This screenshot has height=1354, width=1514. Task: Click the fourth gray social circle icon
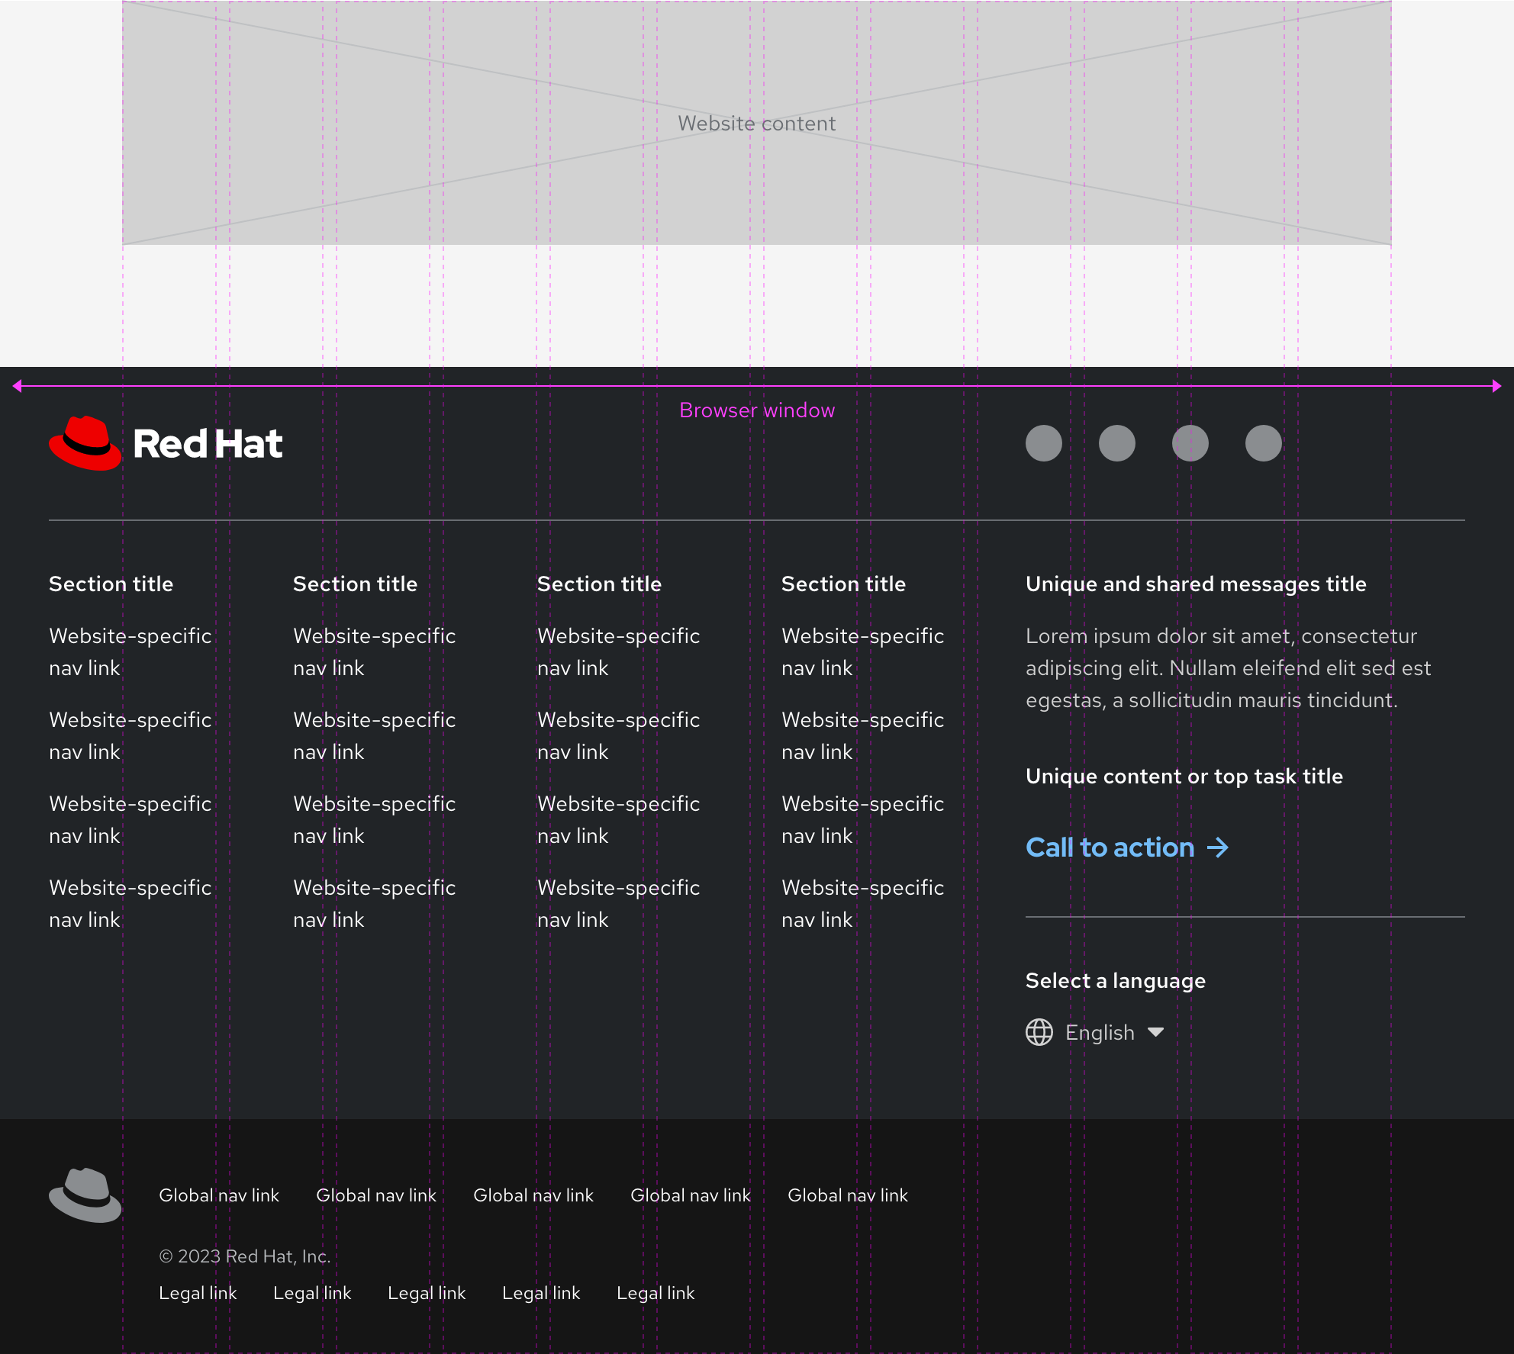pyautogui.click(x=1263, y=443)
